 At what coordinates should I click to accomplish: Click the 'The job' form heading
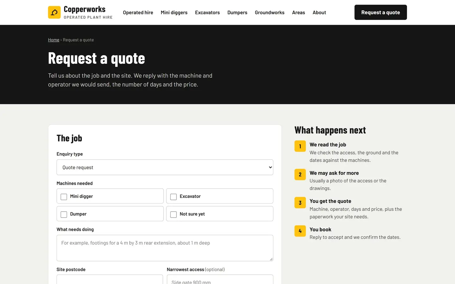tap(69, 138)
